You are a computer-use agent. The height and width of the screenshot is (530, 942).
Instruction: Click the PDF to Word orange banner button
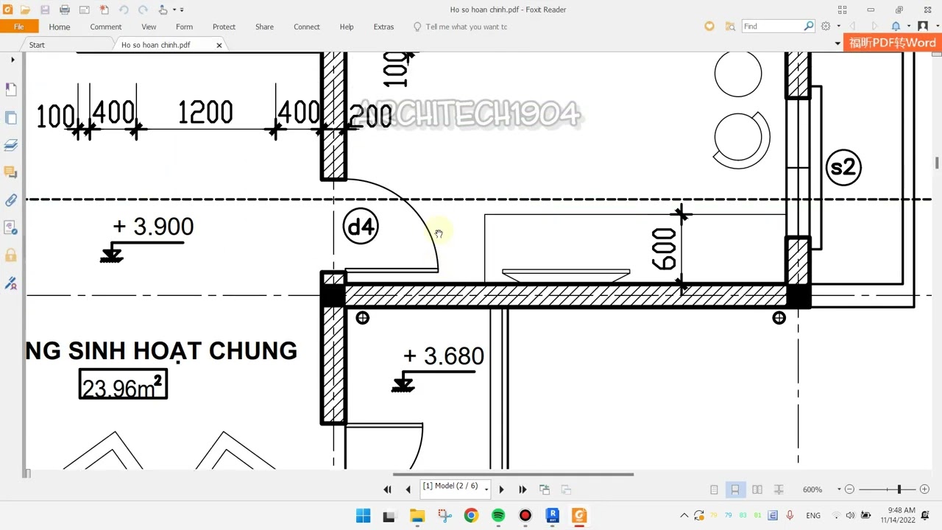pyautogui.click(x=893, y=43)
